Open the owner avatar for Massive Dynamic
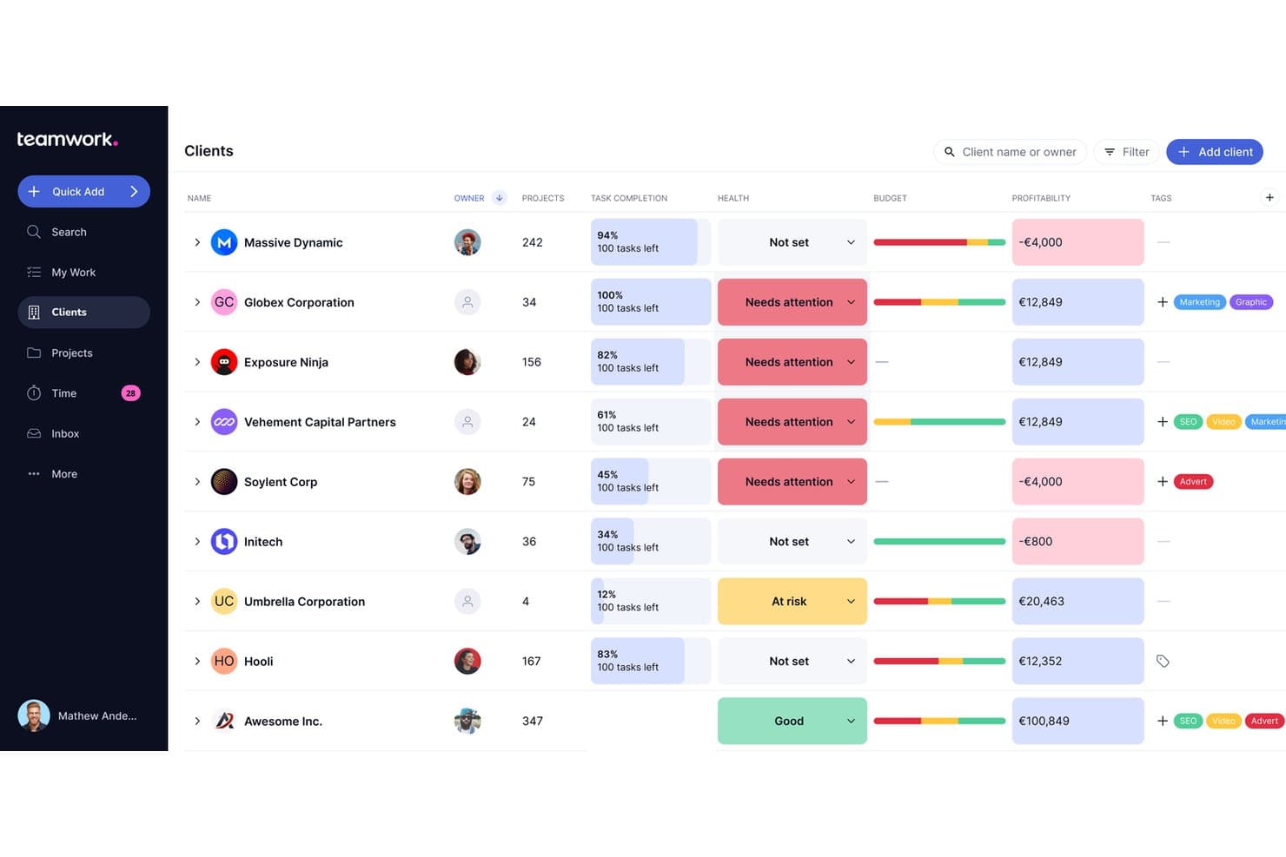Viewport: 1286px width, 857px height. 467,242
